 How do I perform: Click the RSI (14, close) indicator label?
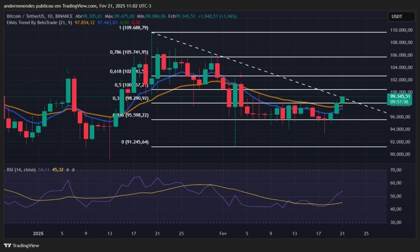click(x=21, y=170)
